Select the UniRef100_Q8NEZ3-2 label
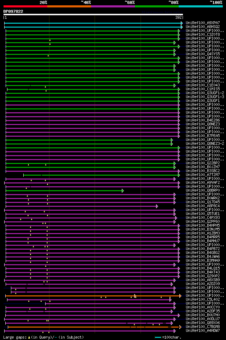226x340 pixels. click(x=205, y=144)
